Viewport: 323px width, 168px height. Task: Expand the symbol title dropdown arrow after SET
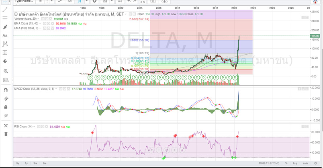(126, 14)
